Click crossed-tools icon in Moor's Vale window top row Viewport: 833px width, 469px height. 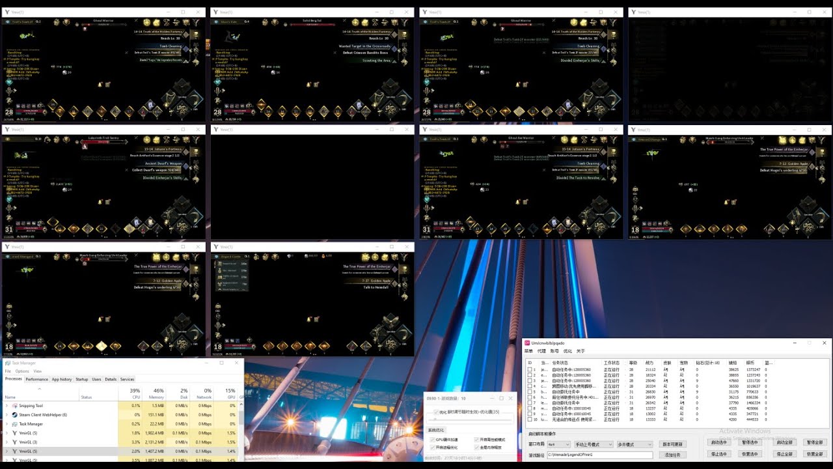coord(375,22)
